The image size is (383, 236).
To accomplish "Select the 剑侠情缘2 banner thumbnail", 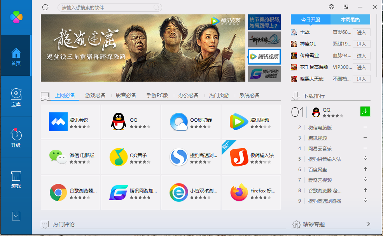I will [264, 40].
